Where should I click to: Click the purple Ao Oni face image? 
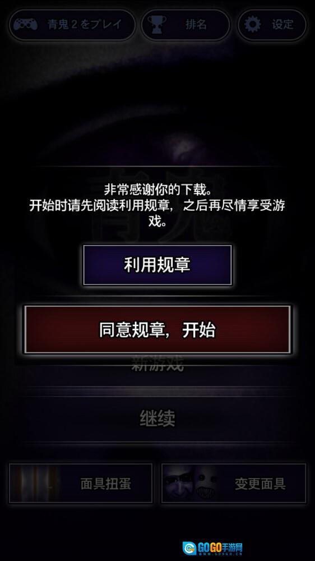pyautogui.click(x=180, y=484)
